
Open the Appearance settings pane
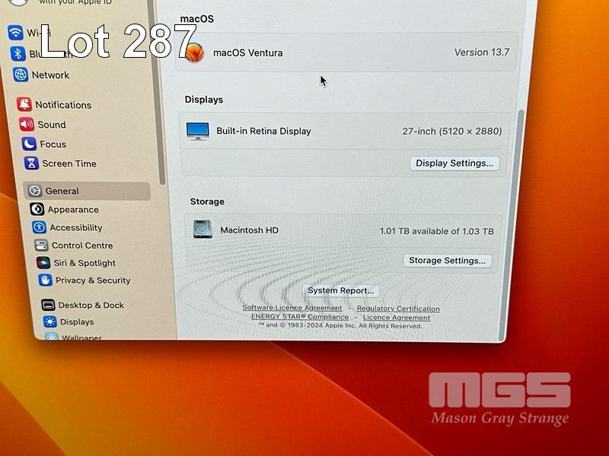pos(73,210)
